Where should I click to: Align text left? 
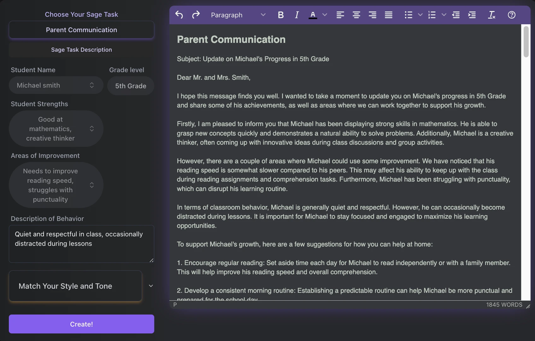(340, 15)
